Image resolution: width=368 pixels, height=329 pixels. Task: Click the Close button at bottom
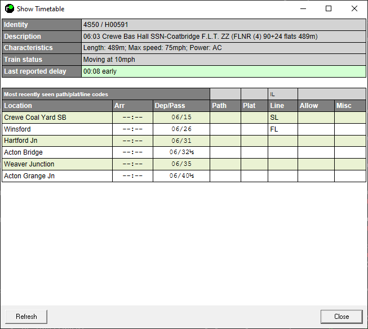(341, 317)
